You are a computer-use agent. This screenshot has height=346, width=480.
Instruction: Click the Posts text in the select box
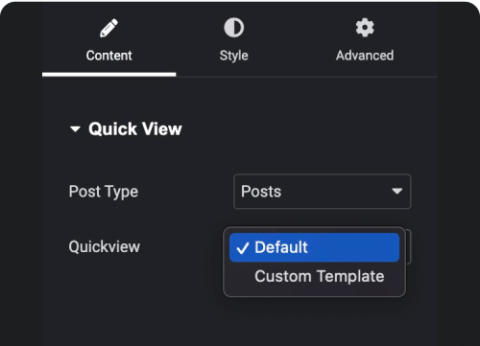point(261,192)
